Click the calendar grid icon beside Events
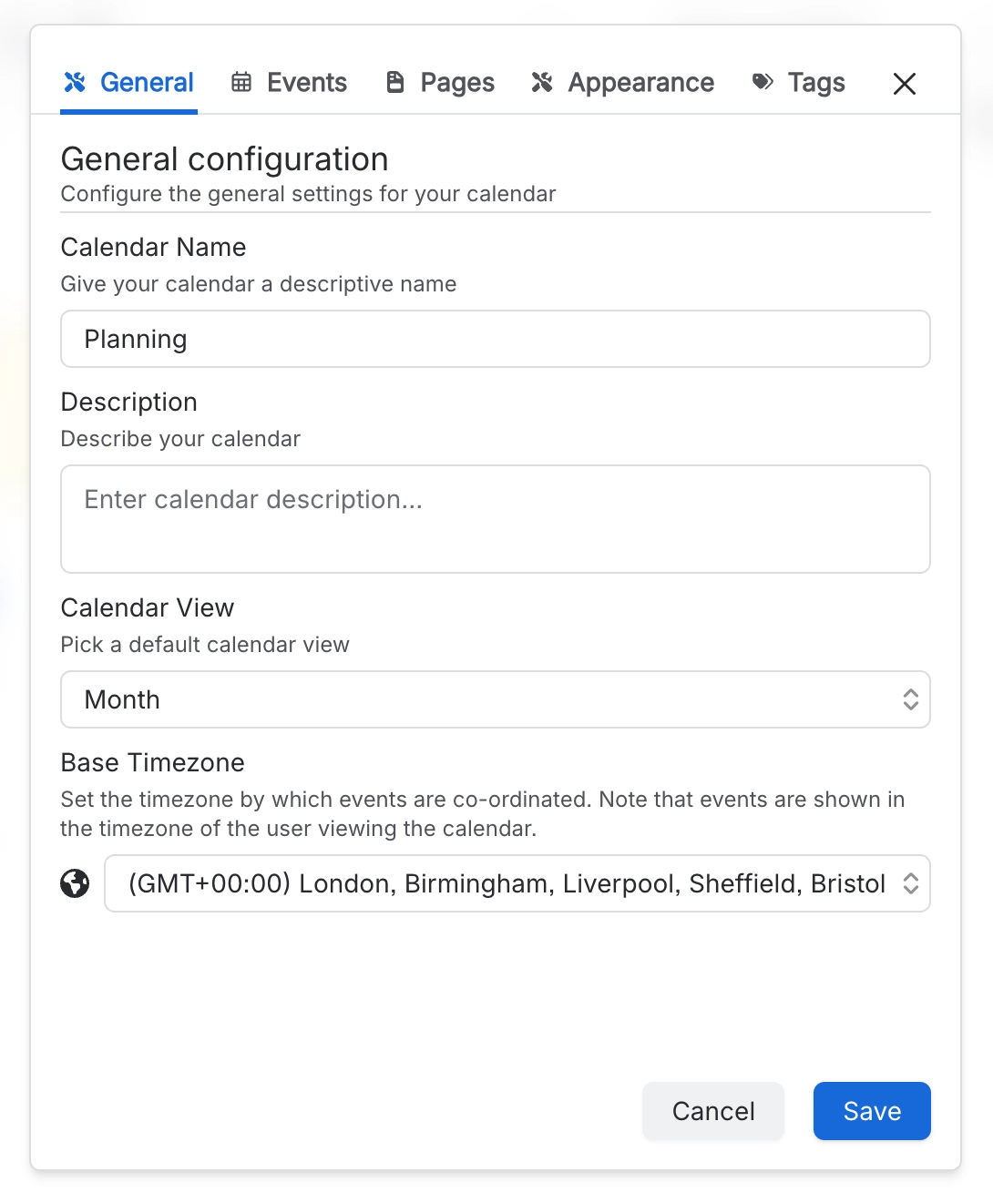Screen dimensions: 993x1193 [241, 83]
